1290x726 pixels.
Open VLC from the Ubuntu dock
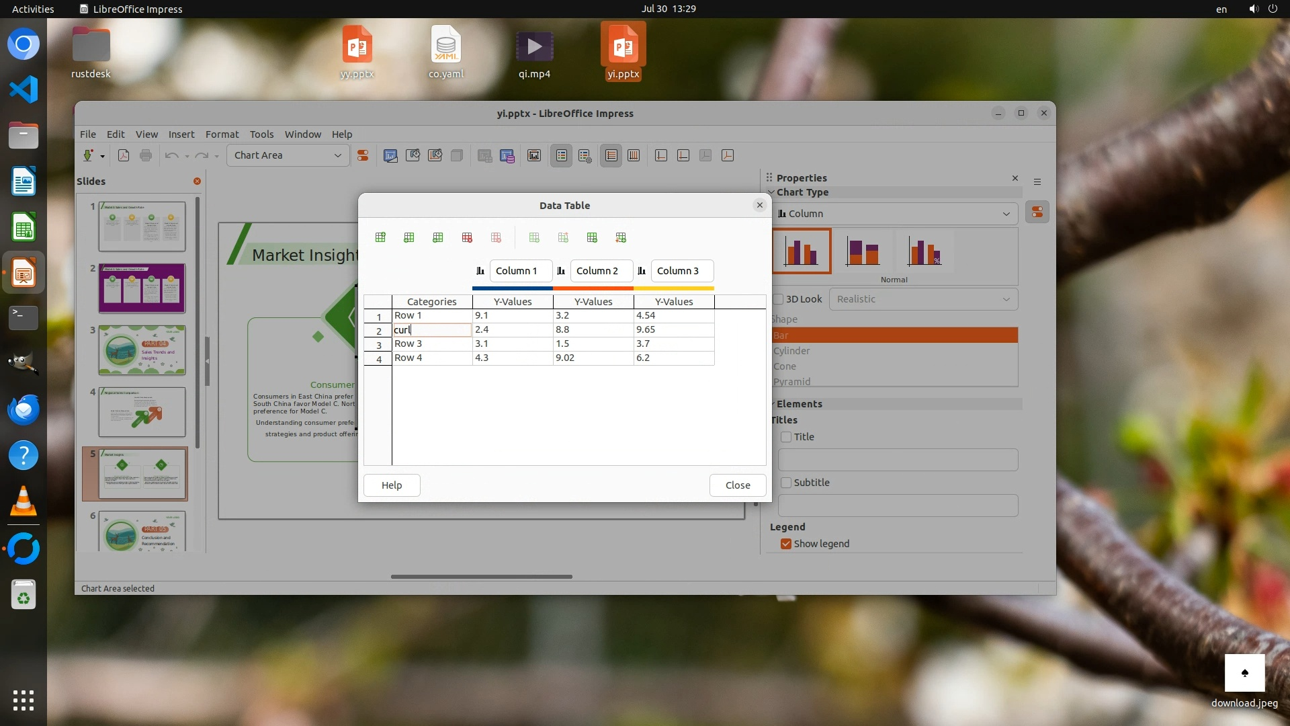[24, 501]
